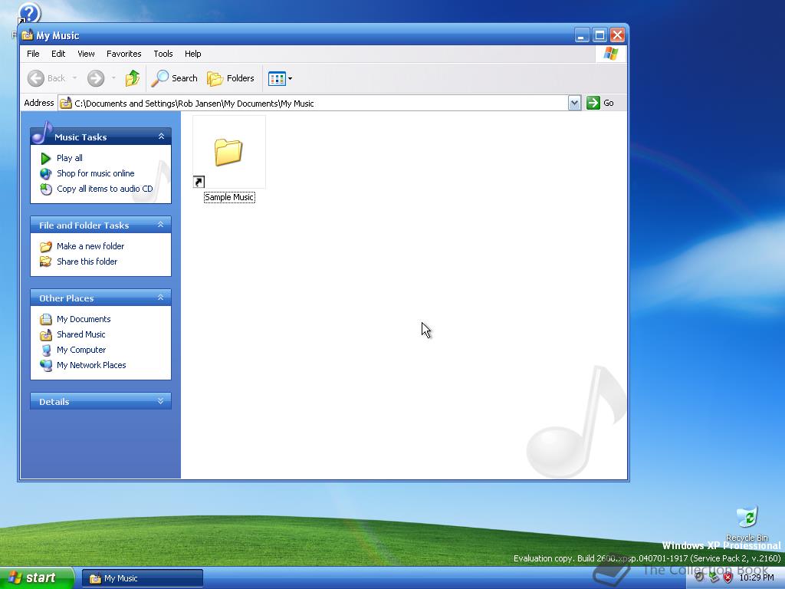The height and width of the screenshot is (589, 785).
Task: Open the Help menu
Action: (x=192, y=54)
